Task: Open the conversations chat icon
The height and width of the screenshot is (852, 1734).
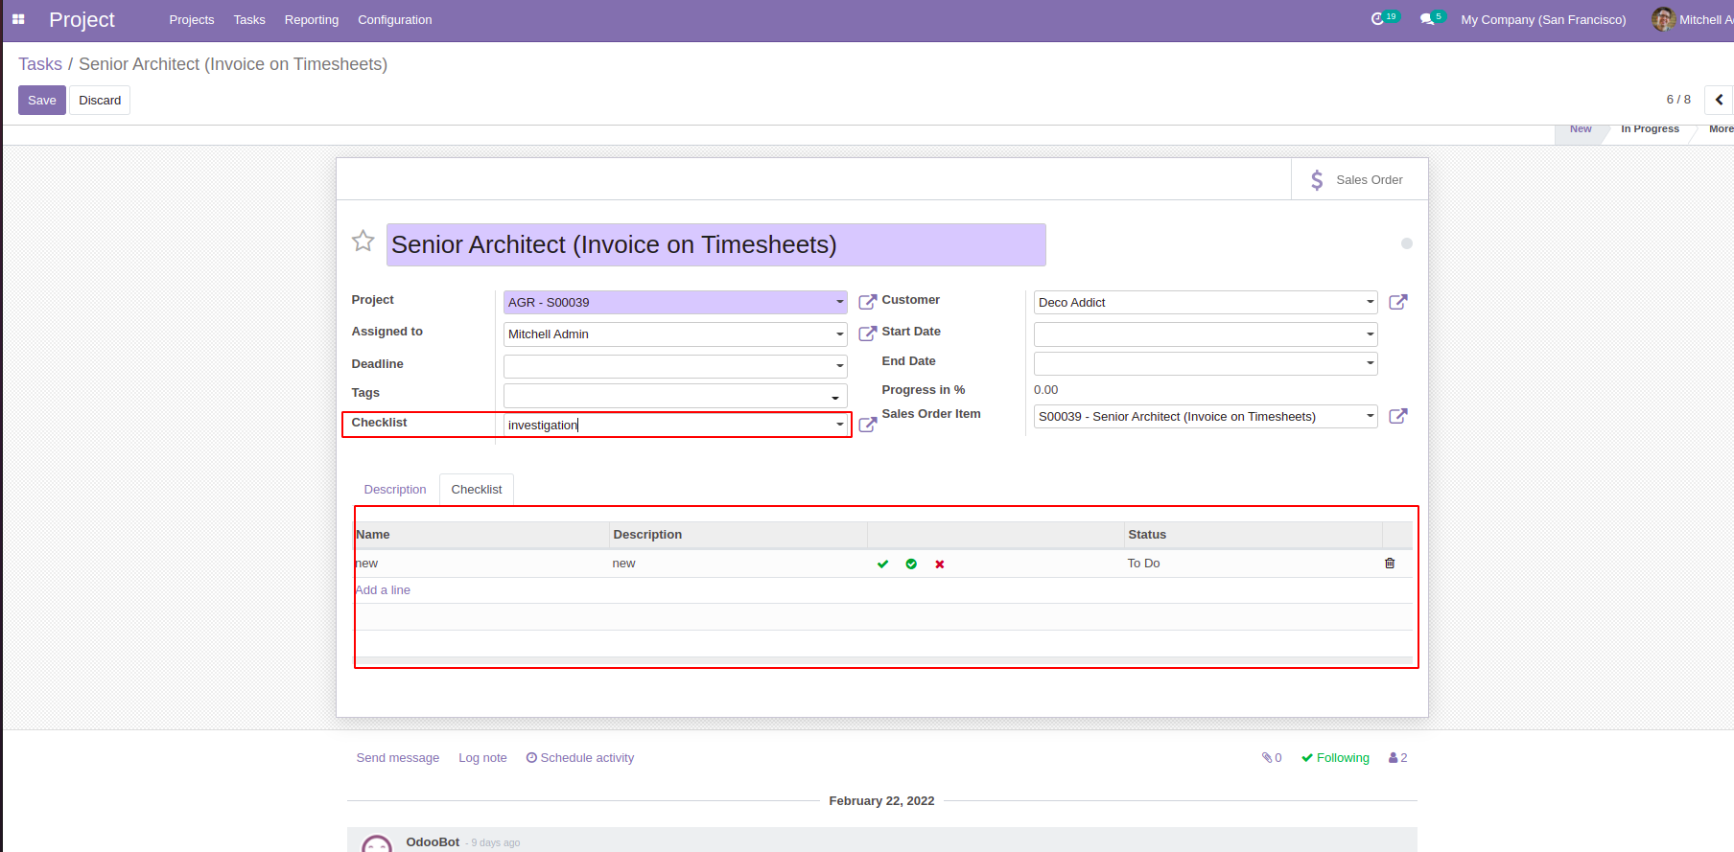Action: click(1427, 19)
